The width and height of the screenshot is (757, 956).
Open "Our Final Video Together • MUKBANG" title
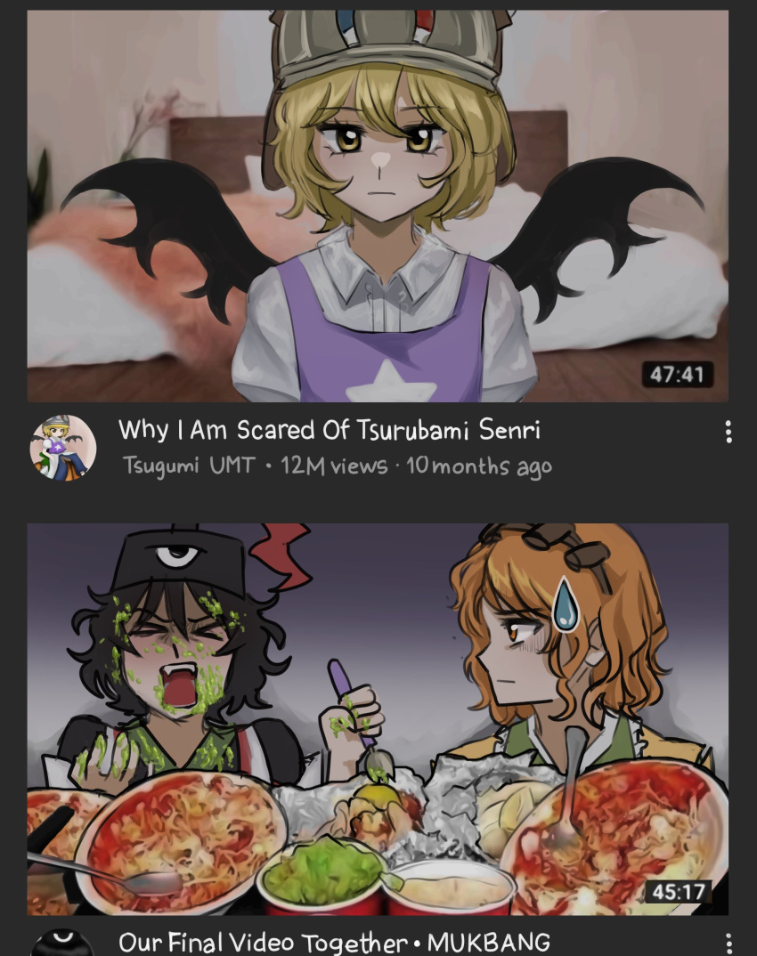(334, 943)
